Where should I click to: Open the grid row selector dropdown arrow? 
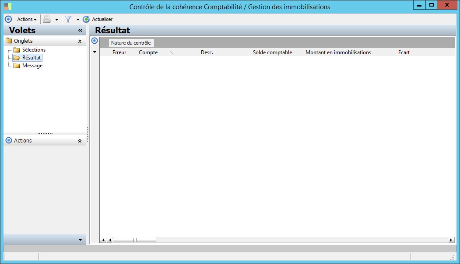click(95, 52)
